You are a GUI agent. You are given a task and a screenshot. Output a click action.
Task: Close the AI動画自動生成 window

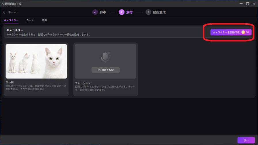pos(254,4)
